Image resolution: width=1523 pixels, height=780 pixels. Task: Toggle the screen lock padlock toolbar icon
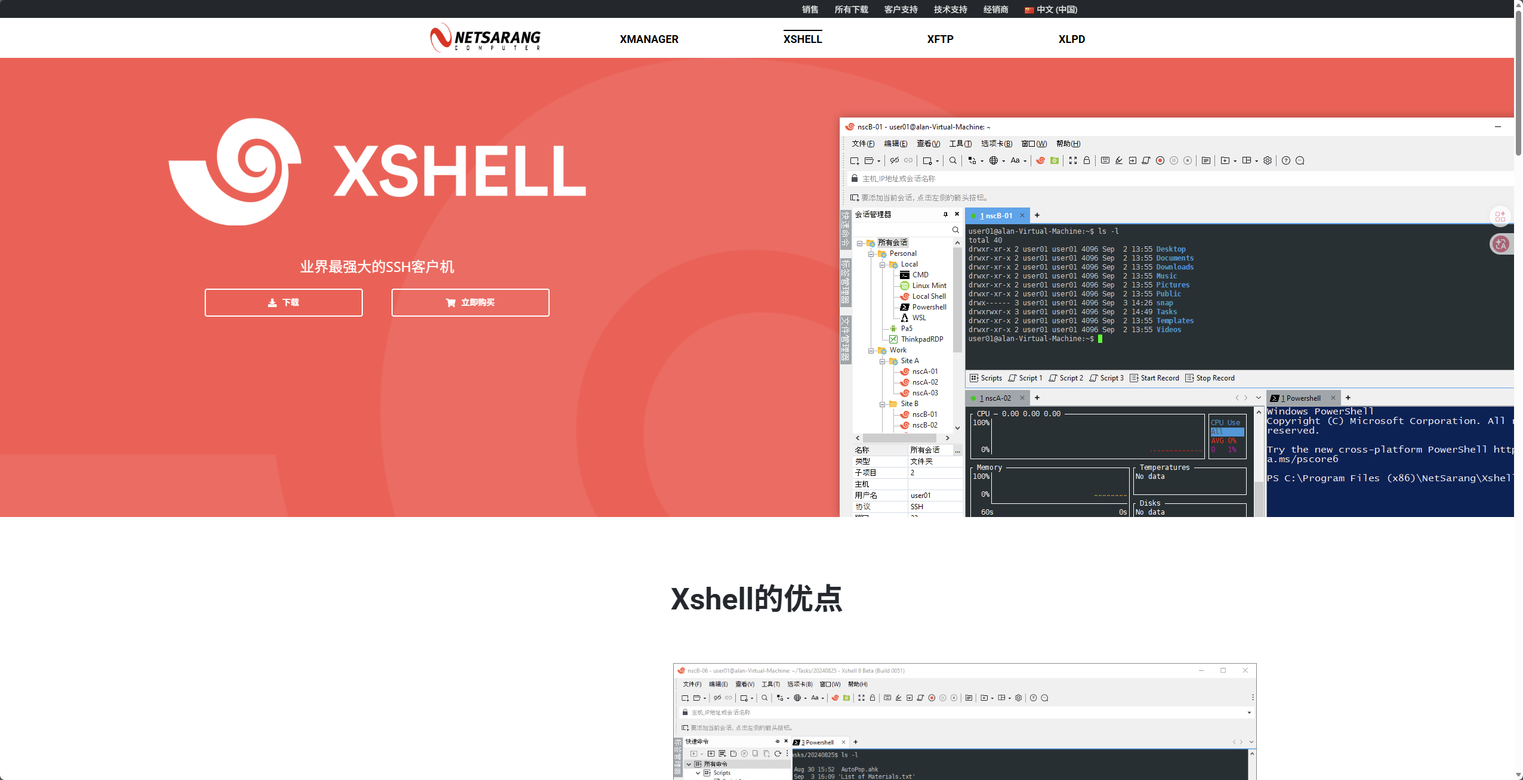tap(1087, 160)
